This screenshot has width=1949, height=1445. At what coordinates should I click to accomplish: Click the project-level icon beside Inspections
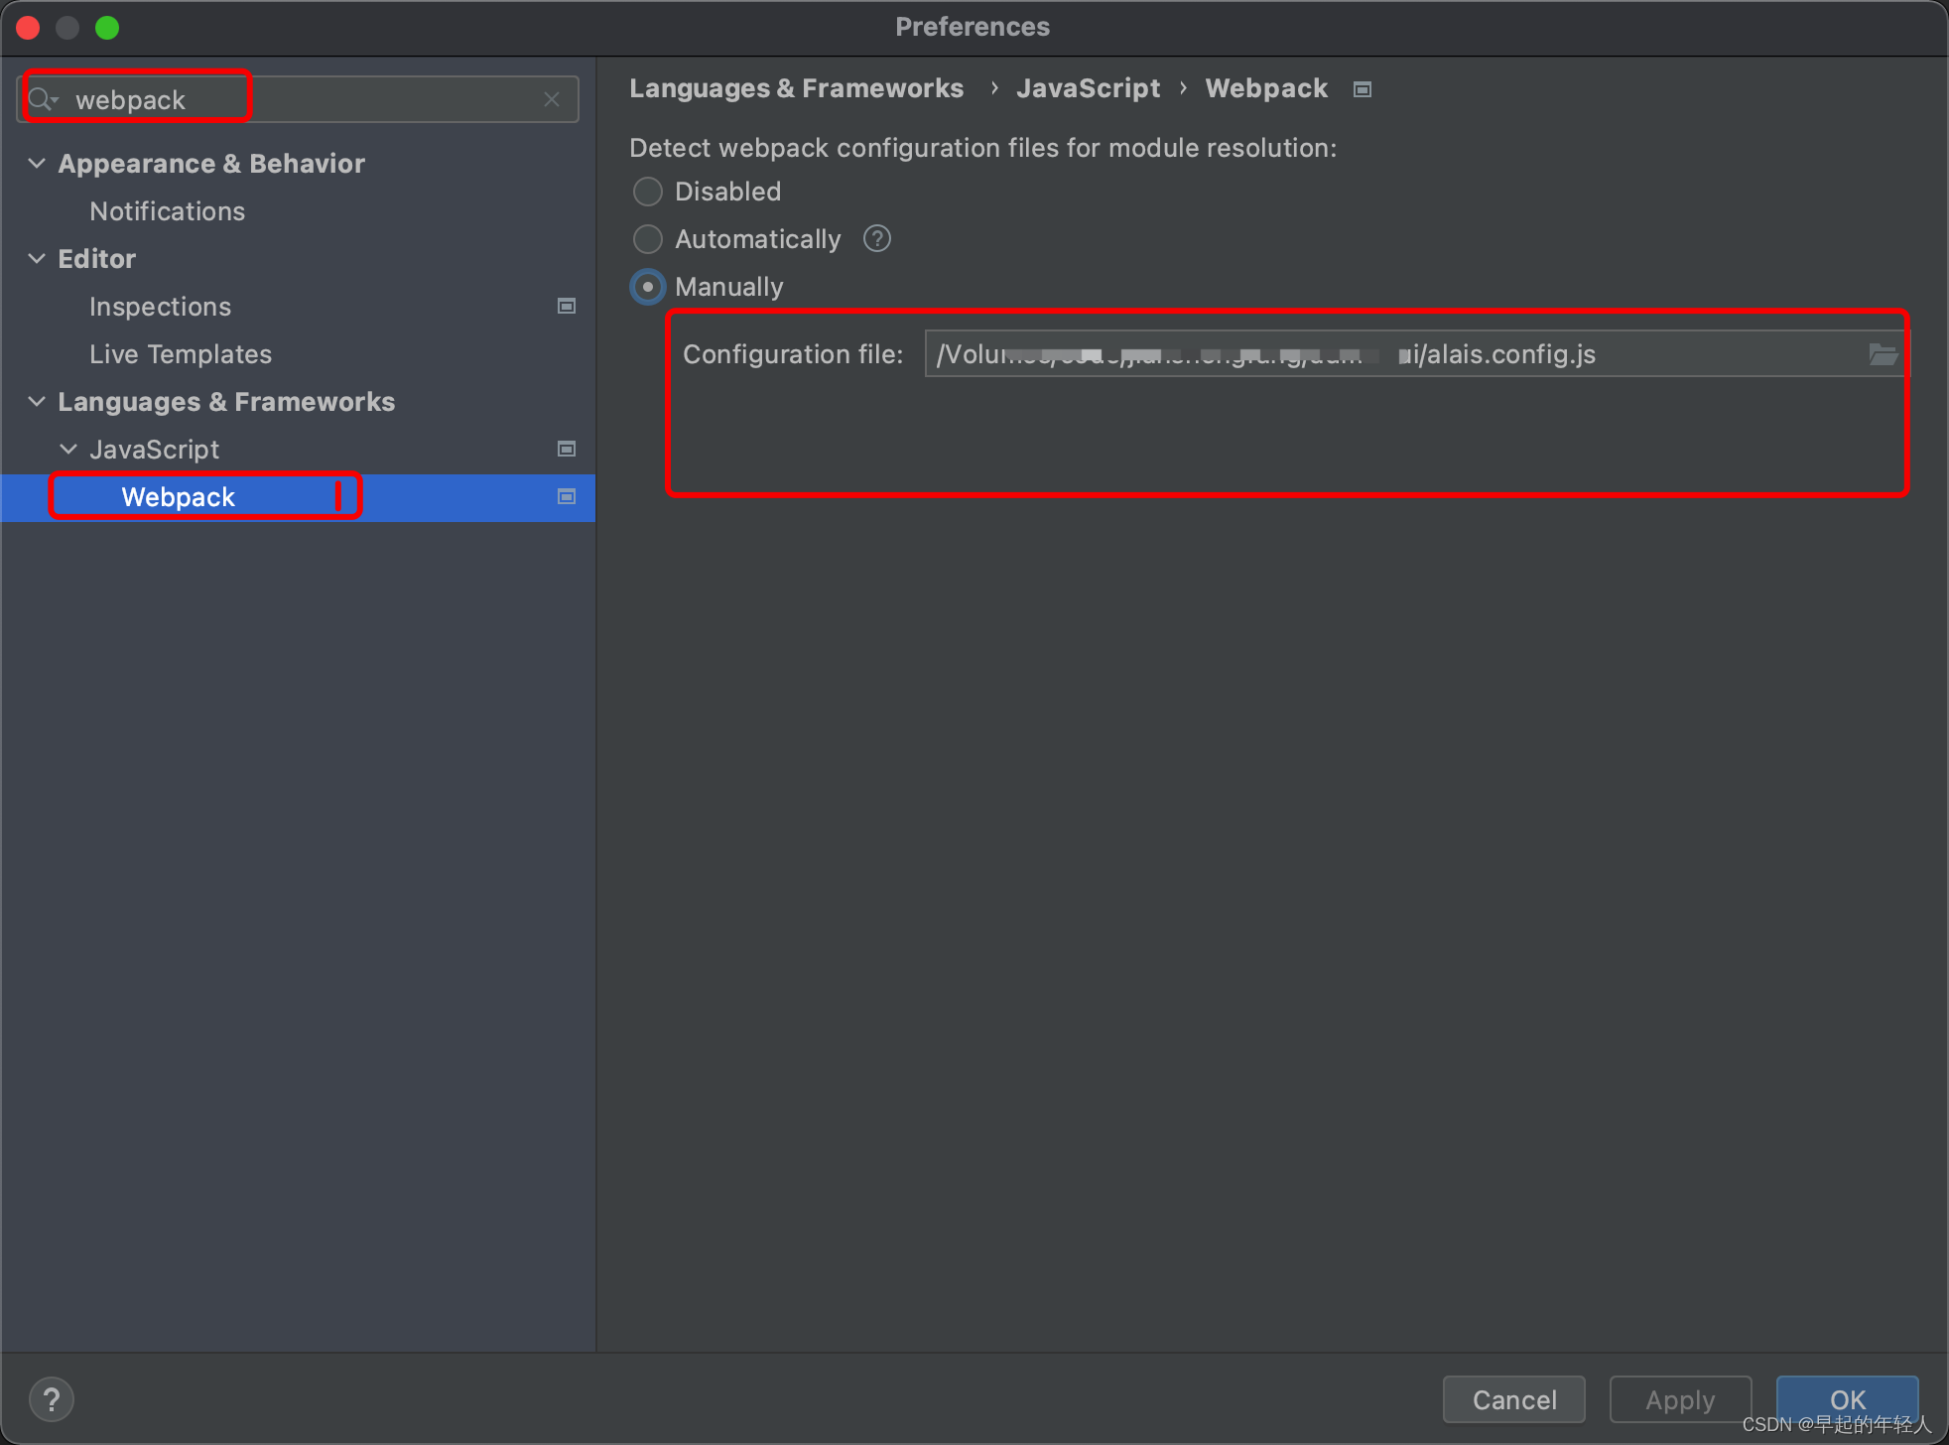[x=567, y=306]
